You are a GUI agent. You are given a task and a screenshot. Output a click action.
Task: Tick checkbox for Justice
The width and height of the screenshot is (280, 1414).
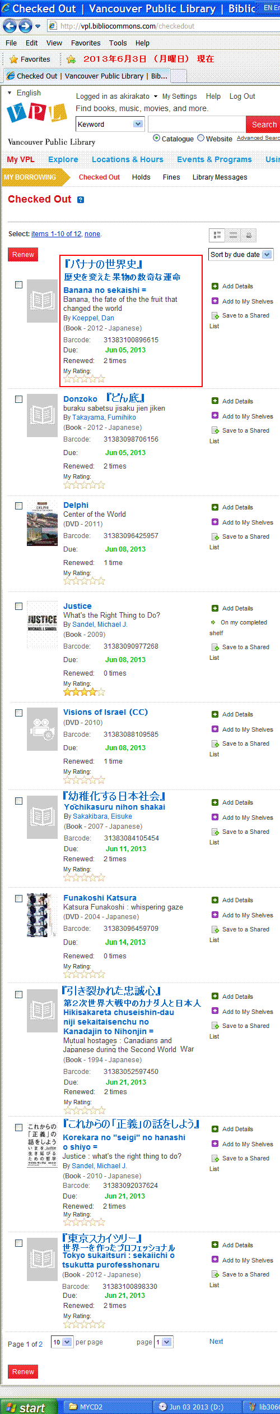(18, 606)
